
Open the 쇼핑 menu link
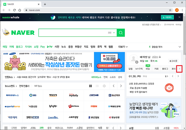(36, 47)
